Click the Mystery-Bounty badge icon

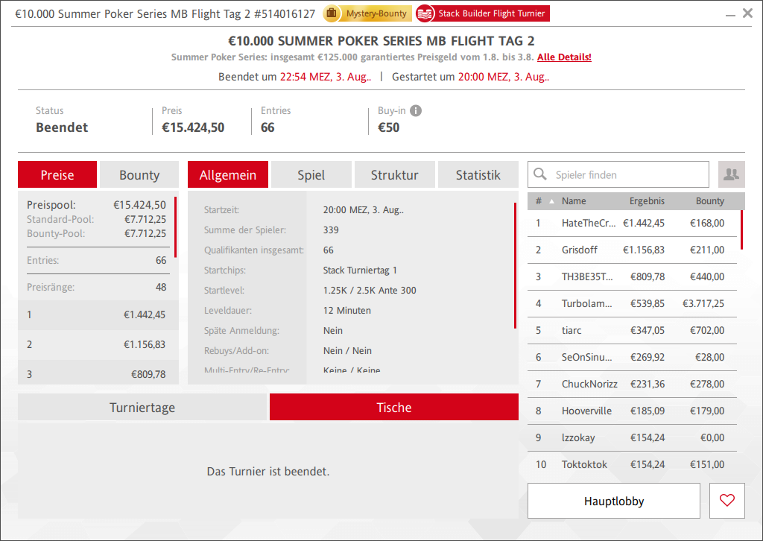[330, 13]
